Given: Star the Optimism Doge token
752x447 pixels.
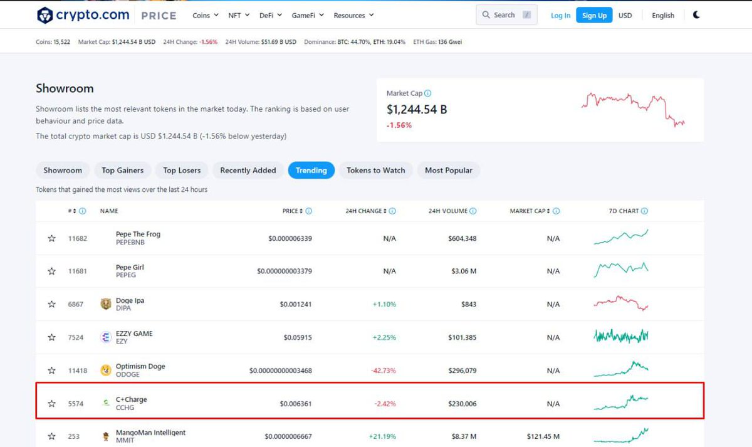Looking at the screenshot, I should [51, 371].
